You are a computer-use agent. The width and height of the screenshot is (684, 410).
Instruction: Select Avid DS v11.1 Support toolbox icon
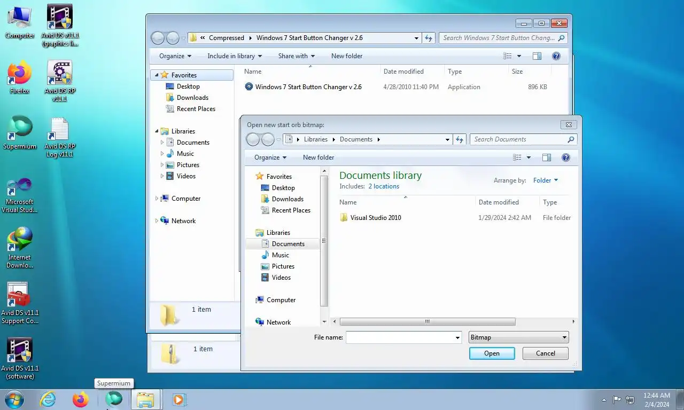pyautogui.click(x=20, y=303)
